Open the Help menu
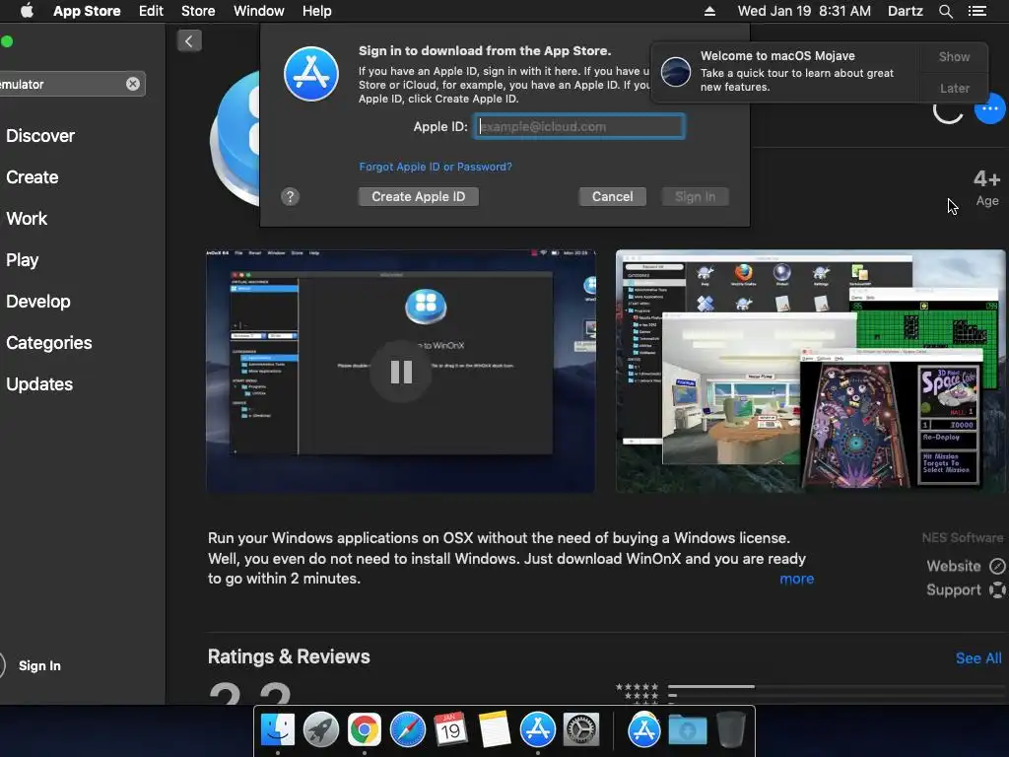 point(316,11)
